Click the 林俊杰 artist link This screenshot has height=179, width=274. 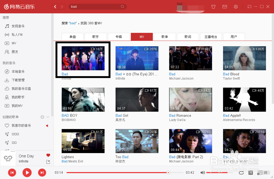120,161
